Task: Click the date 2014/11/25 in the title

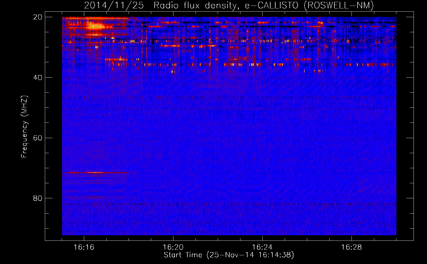Action: click(x=114, y=6)
